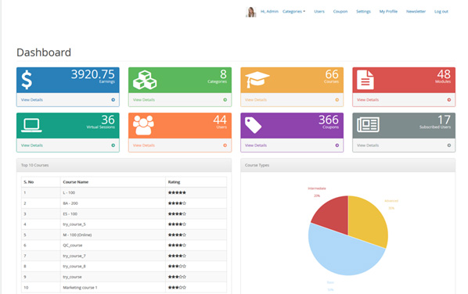The height and width of the screenshot is (294, 468).
Task: Click the arrow icon in Courses card footer
Action: point(337,100)
